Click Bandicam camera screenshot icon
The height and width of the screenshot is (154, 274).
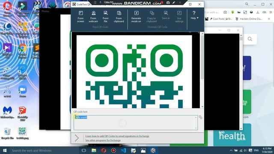click(168, 3)
